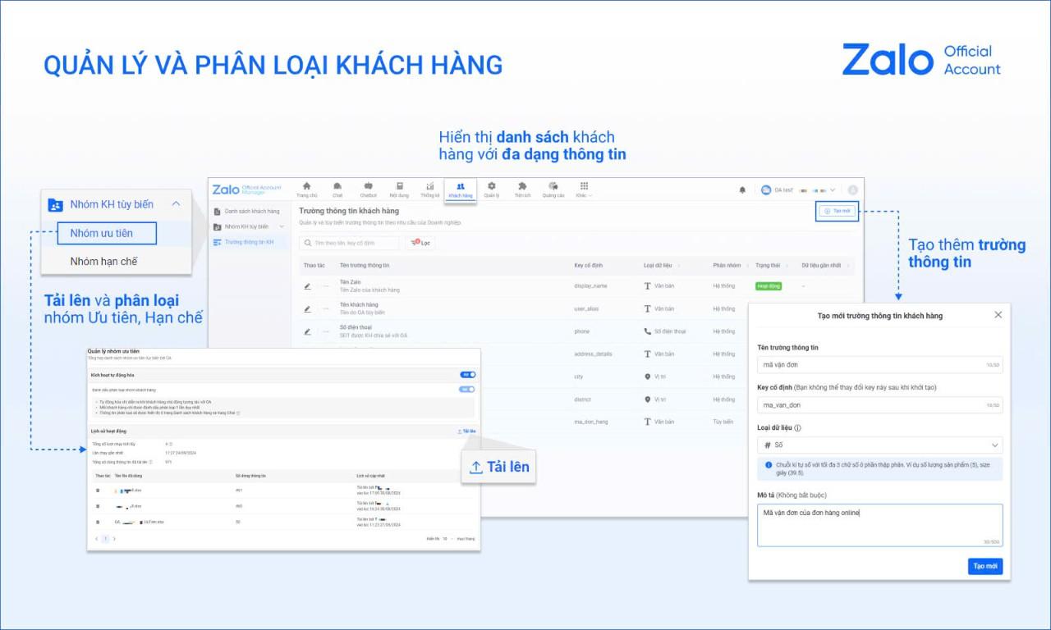Open the Quản lý gear icon
Viewport: 1051px width, 630px height.
491,186
